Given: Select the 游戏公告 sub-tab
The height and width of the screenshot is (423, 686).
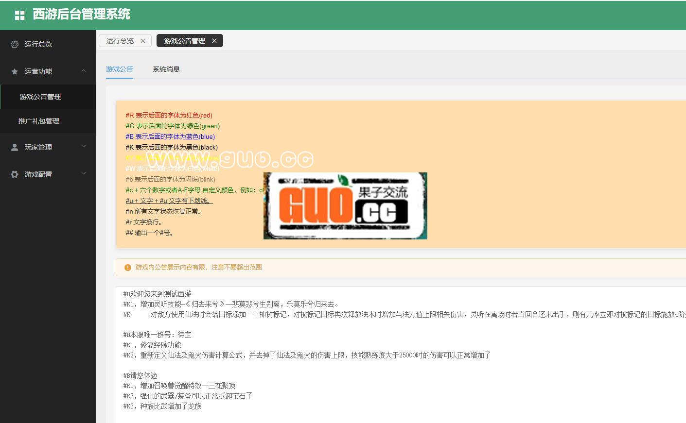Looking at the screenshot, I should [120, 69].
